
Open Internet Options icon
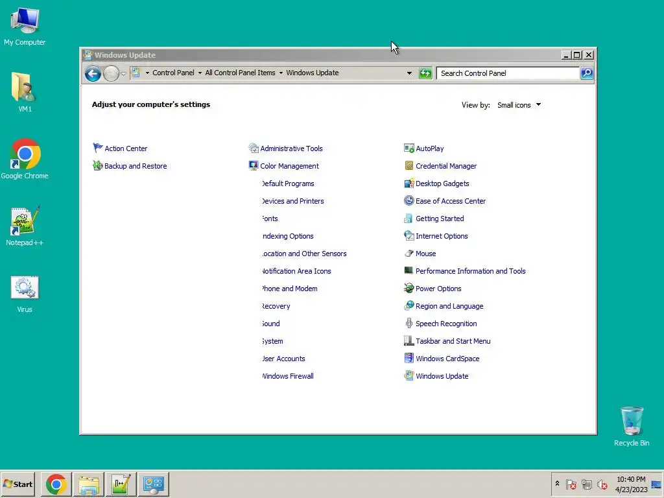click(409, 235)
